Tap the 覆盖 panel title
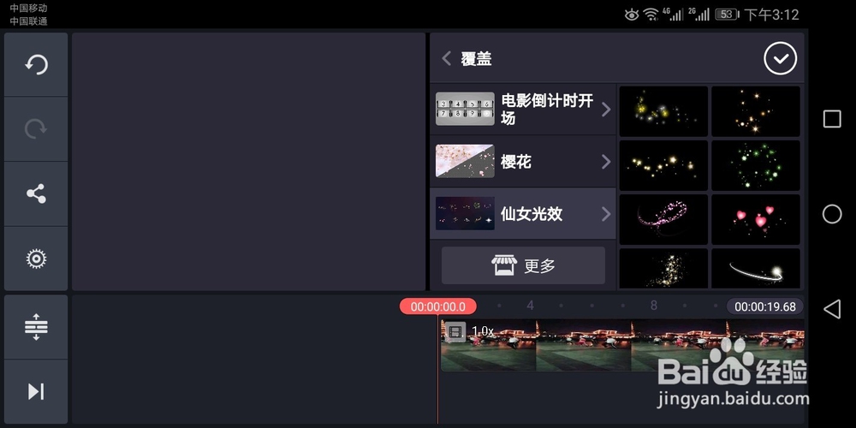 click(476, 59)
